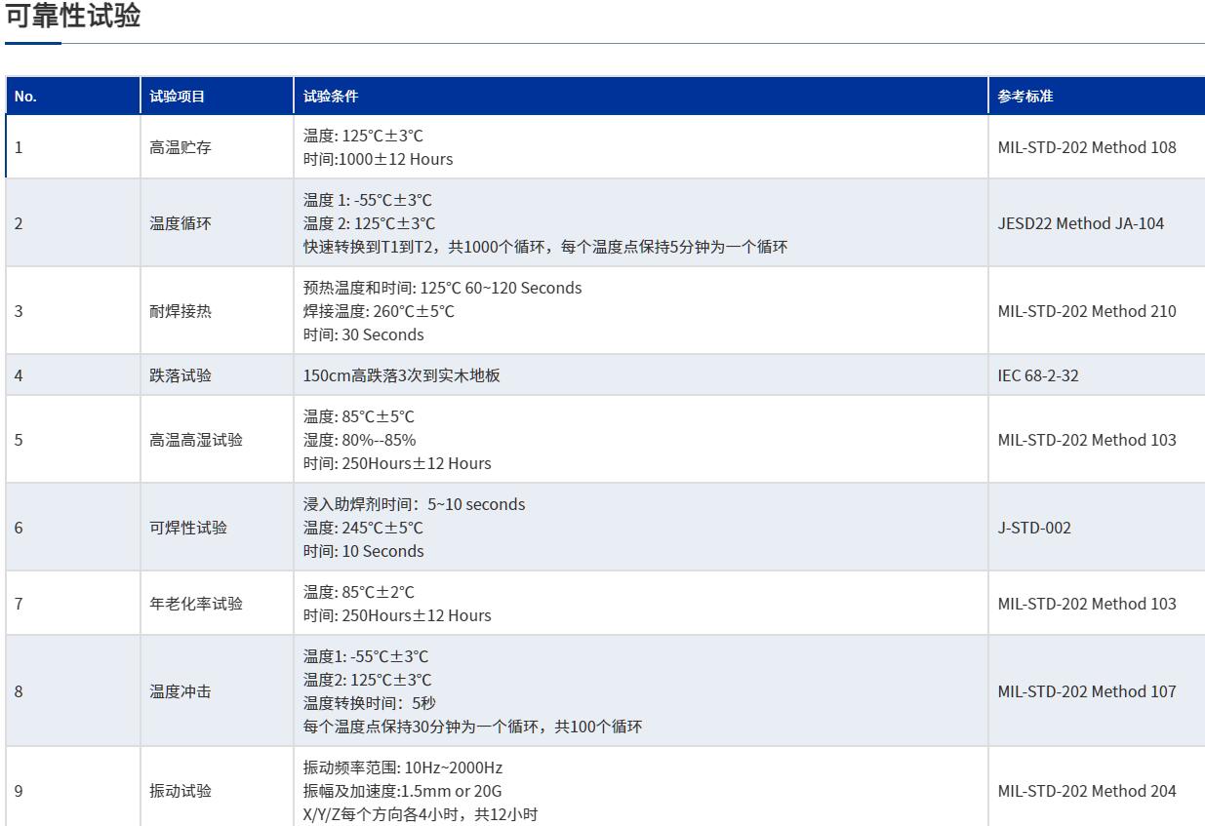This screenshot has width=1205, height=826.
Task: Click the 试验条件 column header
Action: coord(331,97)
